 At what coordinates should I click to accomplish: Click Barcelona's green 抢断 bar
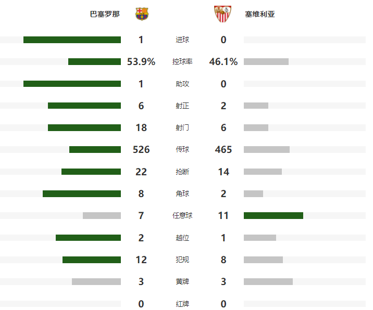tap(91, 172)
